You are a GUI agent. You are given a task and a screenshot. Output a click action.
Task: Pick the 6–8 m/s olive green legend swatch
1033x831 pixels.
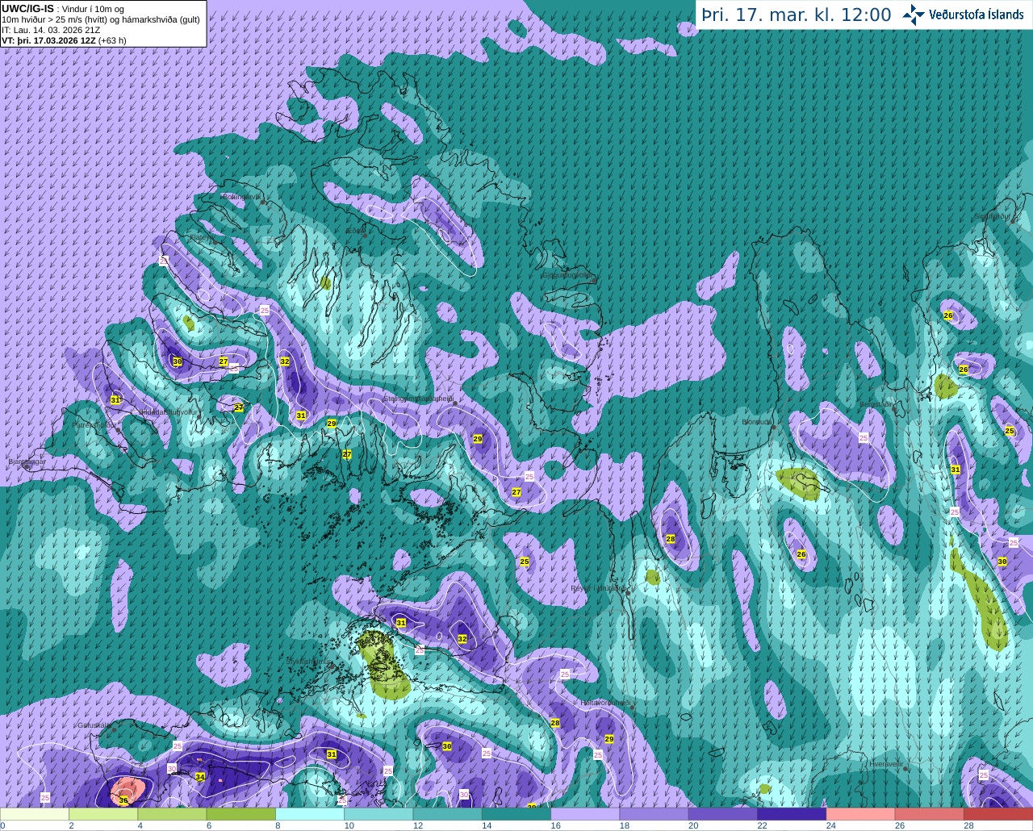point(240,814)
